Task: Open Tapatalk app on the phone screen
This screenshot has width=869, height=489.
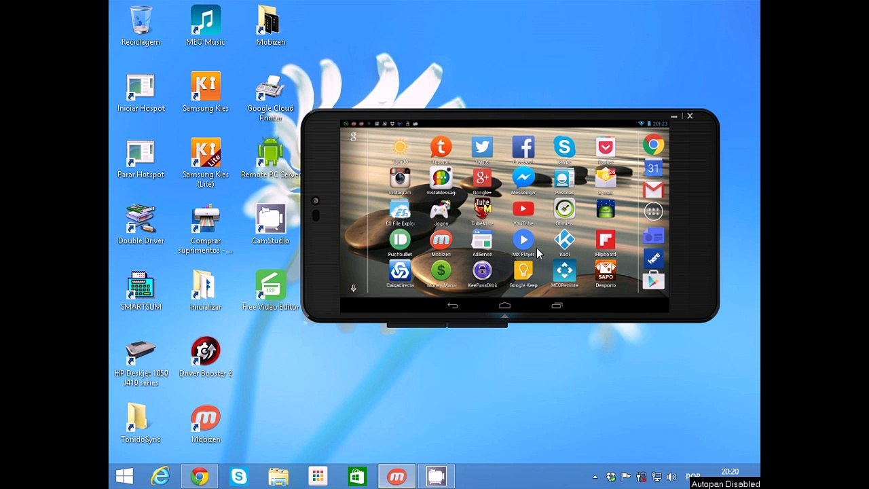Action: pos(441,147)
